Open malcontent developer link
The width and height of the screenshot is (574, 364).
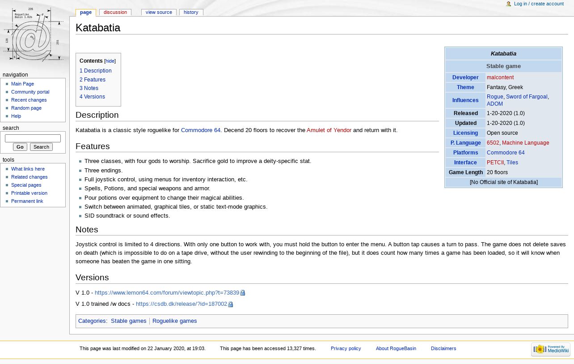tap(500, 77)
